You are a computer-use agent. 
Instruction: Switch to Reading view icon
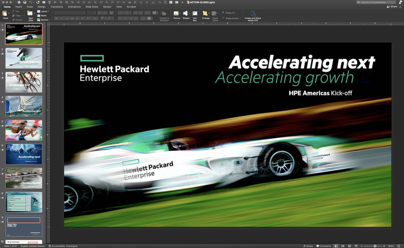tap(350, 246)
